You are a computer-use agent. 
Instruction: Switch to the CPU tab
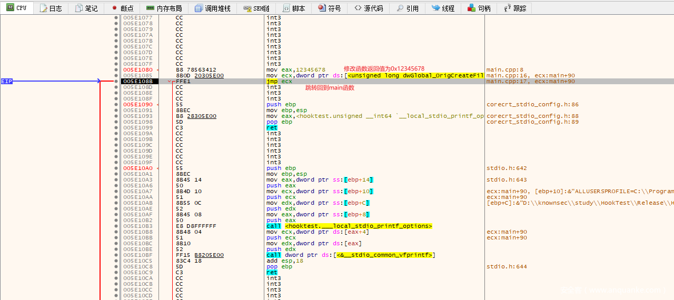17,8
